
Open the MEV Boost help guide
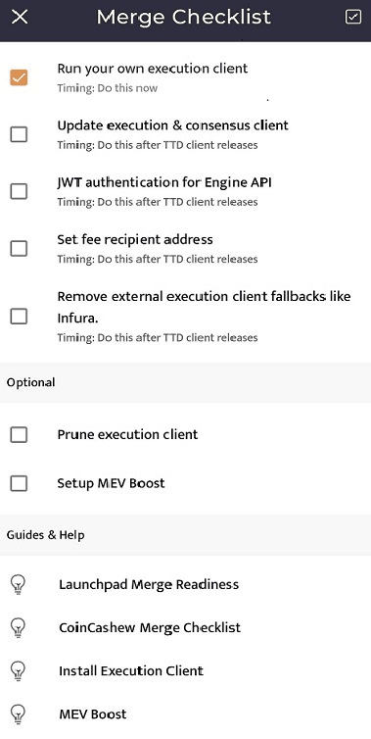[93, 714]
